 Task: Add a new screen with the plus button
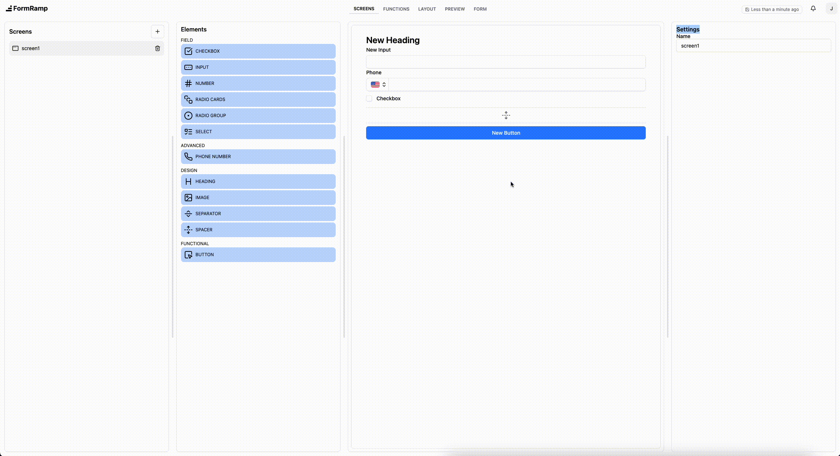coord(158,31)
